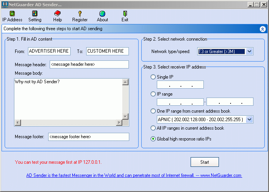This screenshot has width=269, height=192.
Task: Open the Network type/speed dropdown arrow
Action: tap(250, 51)
